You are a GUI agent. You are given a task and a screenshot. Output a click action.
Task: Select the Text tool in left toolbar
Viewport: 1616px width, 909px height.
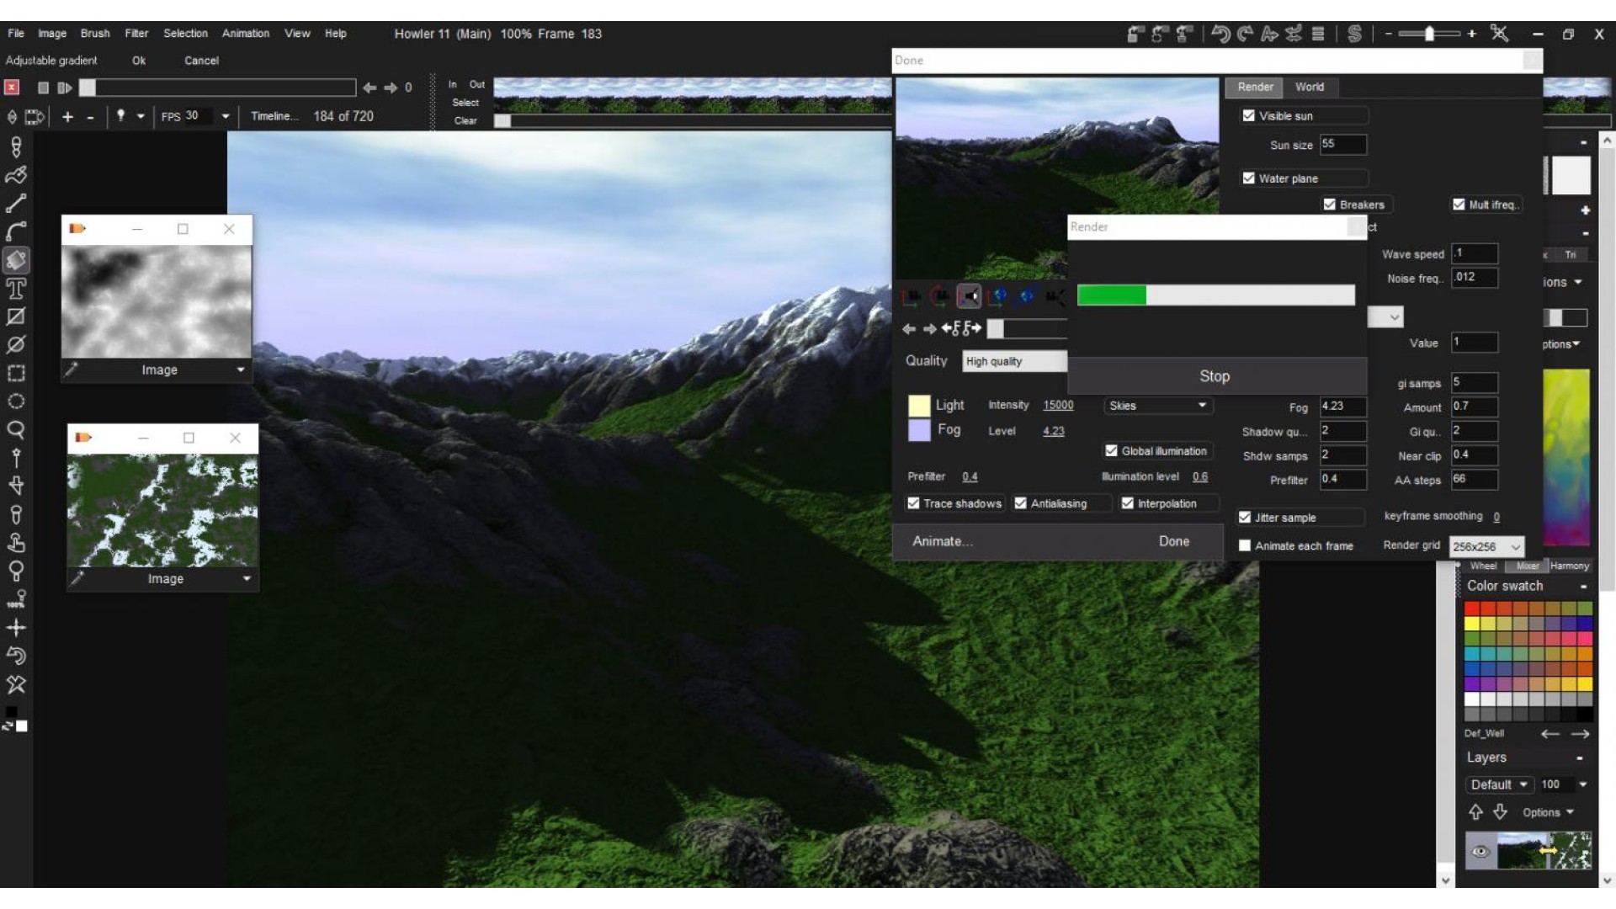click(16, 289)
